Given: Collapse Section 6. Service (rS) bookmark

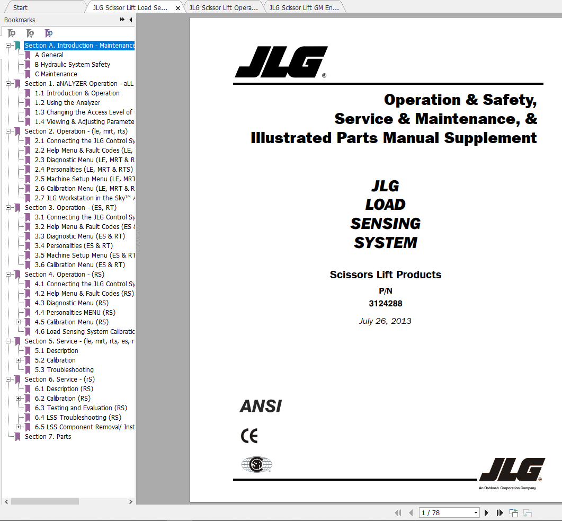Looking at the screenshot, I should (x=8, y=379).
